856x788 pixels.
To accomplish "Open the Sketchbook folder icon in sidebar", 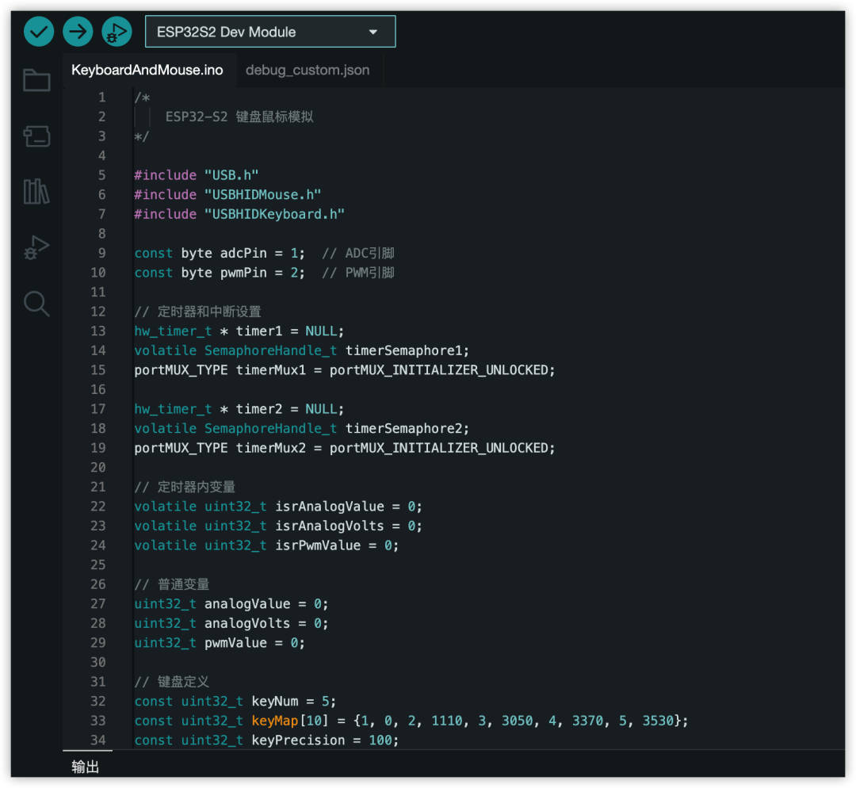I will [x=36, y=80].
